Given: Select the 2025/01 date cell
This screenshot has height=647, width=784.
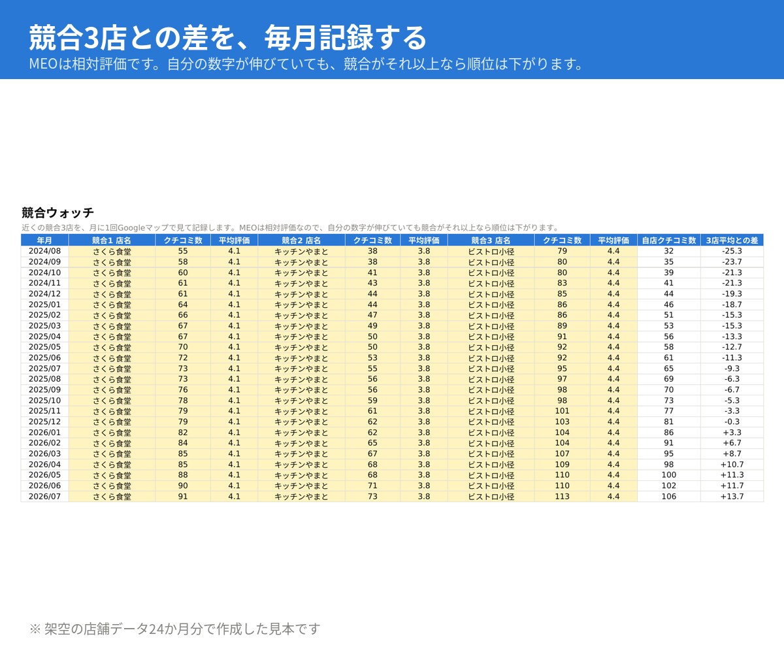Looking at the screenshot, I should (44, 305).
